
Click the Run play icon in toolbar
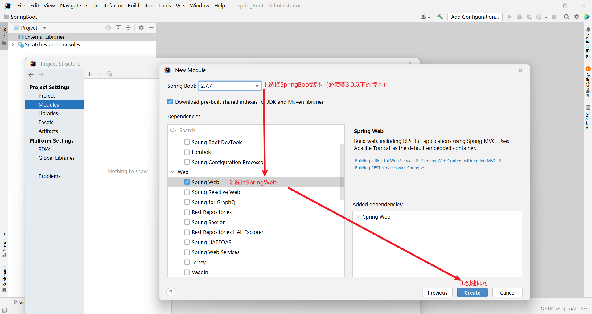point(510,17)
